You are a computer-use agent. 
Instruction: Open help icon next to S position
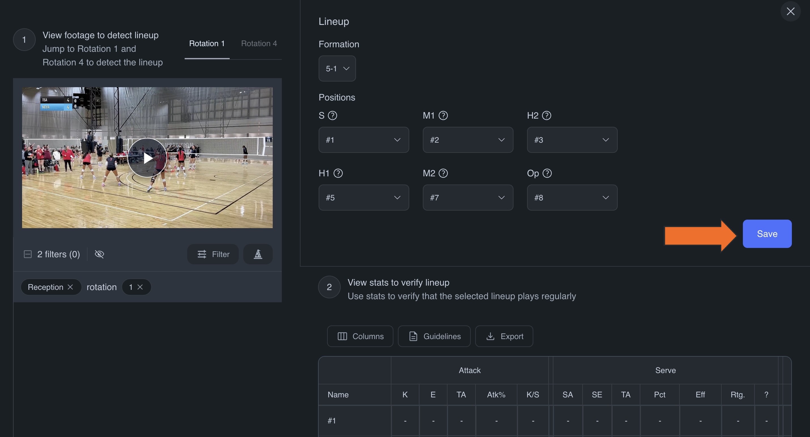point(332,115)
